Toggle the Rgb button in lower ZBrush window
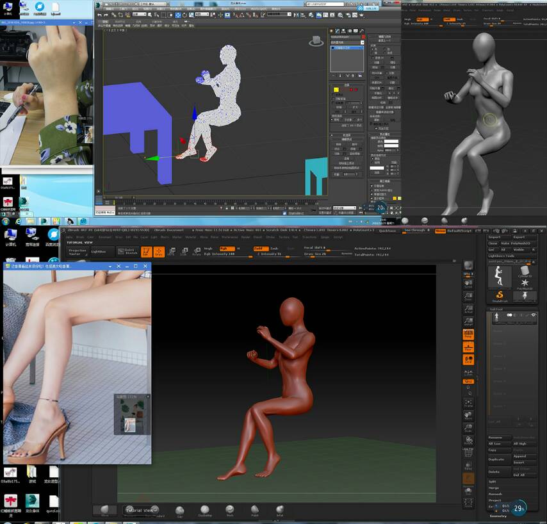The height and width of the screenshot is (524, 547). [227, 249]
